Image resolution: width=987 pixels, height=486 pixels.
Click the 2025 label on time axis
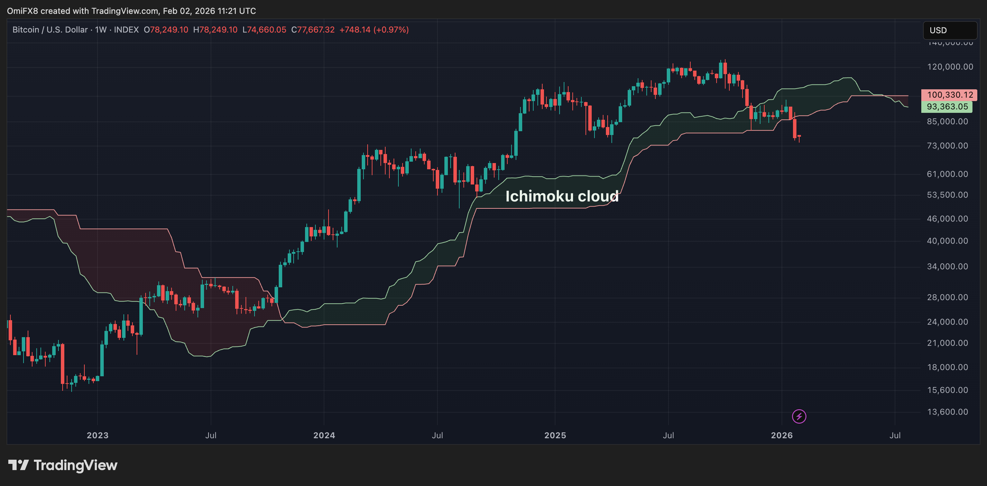click(x=555, y=435)
